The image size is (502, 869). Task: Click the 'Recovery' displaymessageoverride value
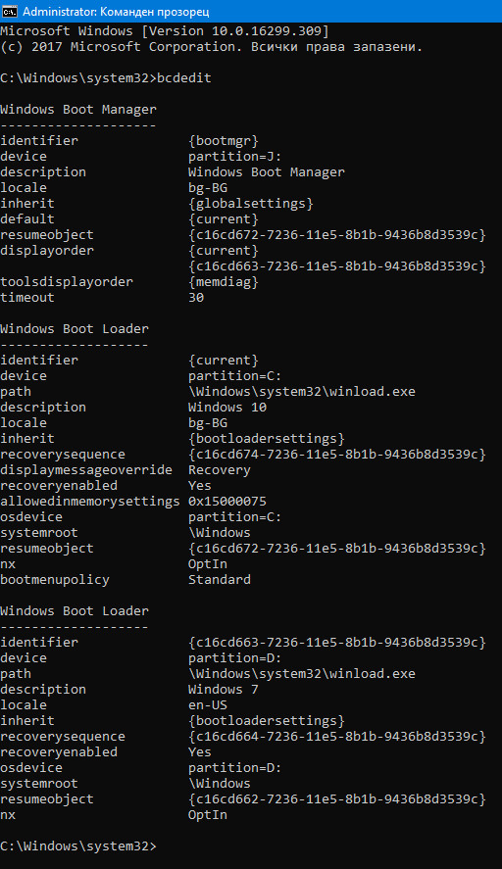tap(220, 470)
